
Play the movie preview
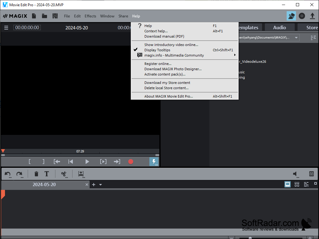pyautogui.click(x=87, y=162)
